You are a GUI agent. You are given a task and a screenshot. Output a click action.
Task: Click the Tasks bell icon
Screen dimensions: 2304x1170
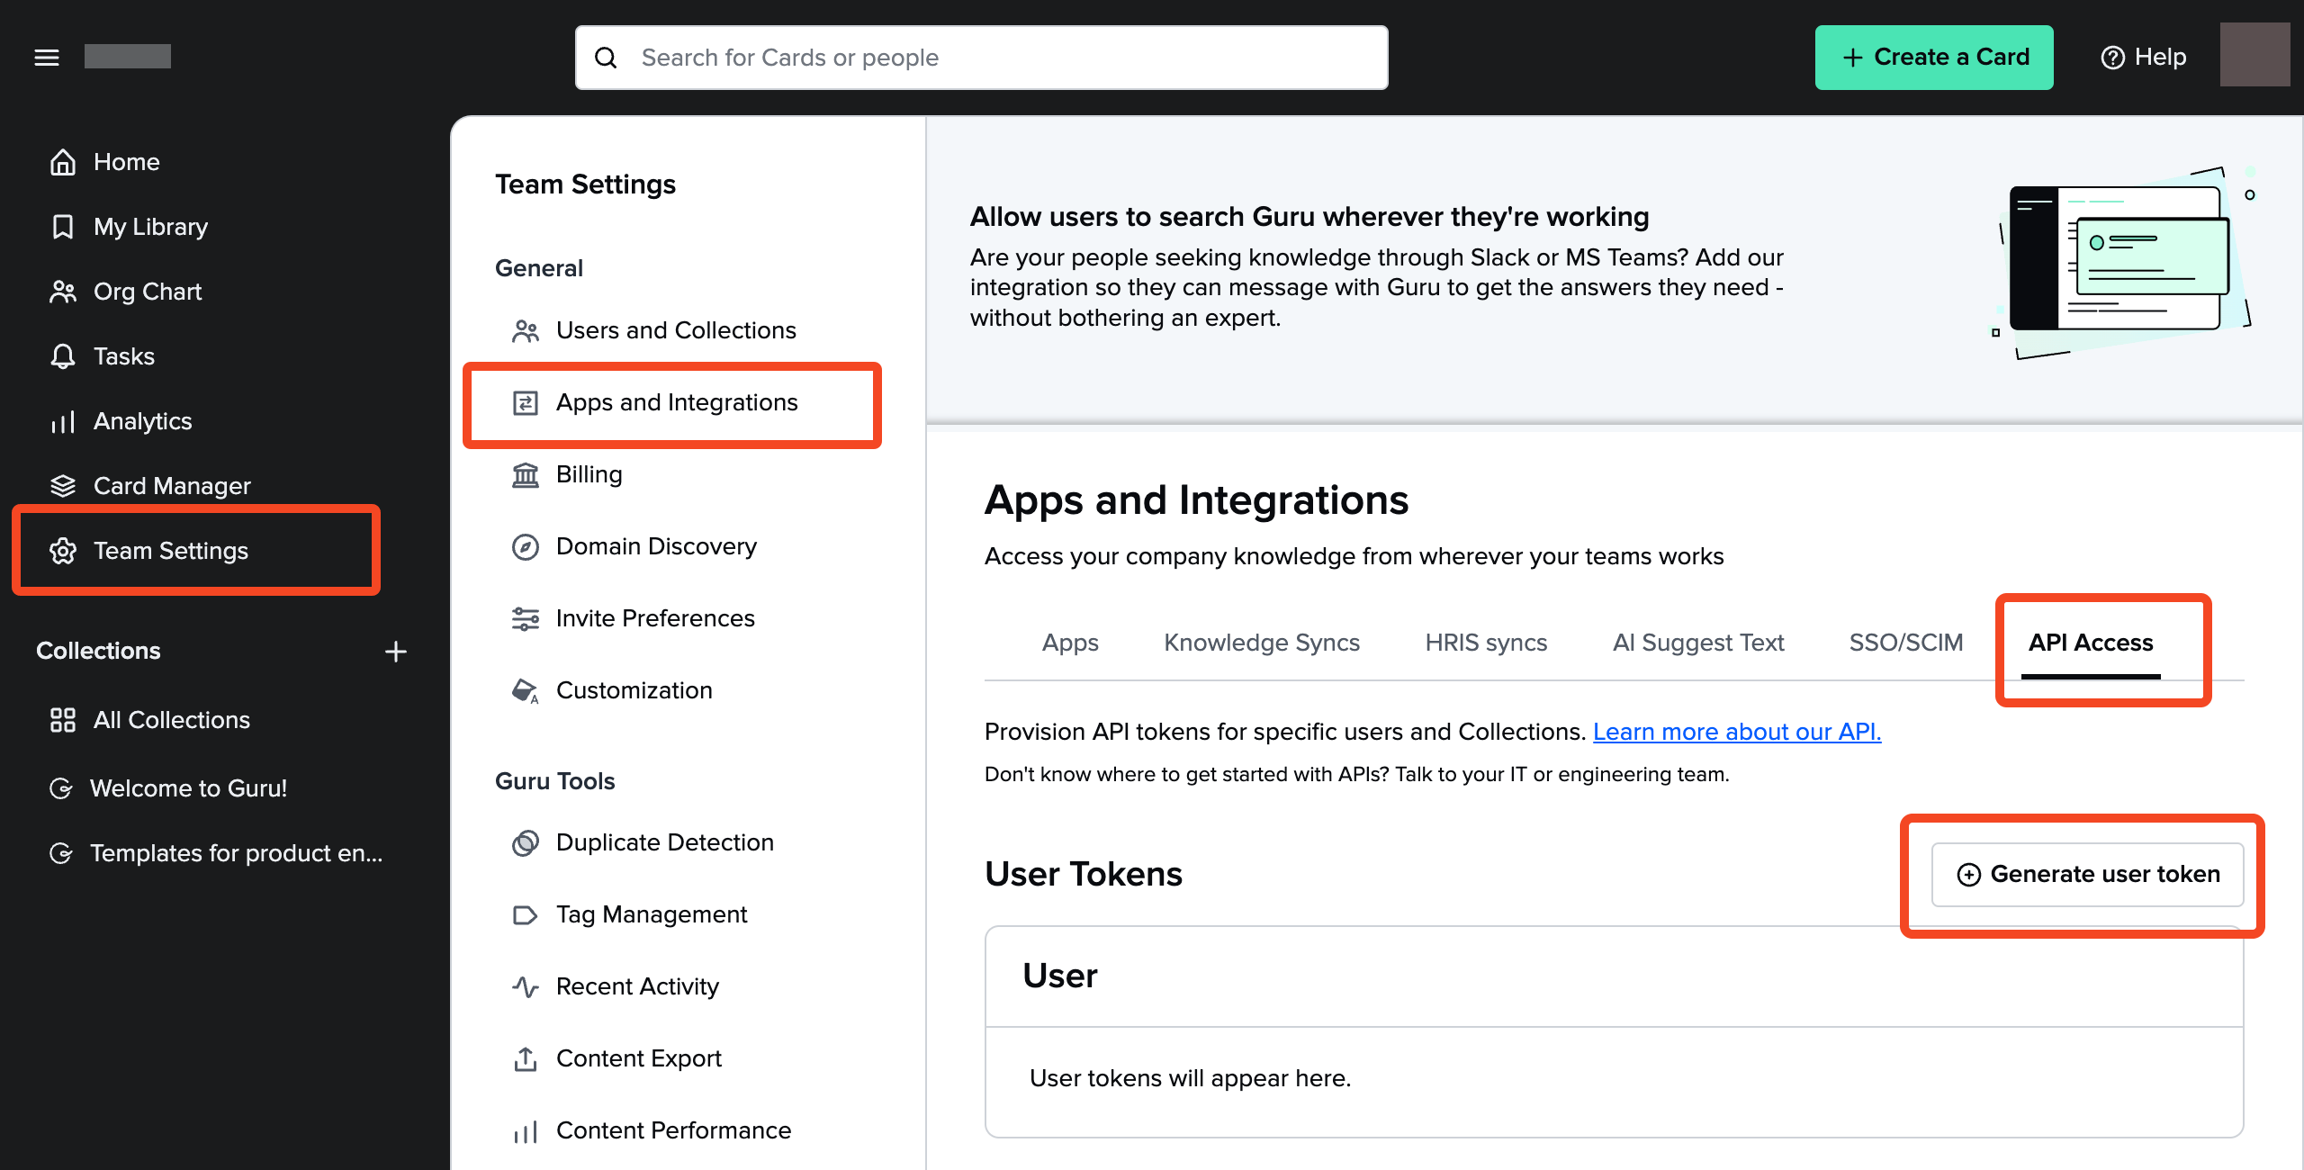[63, 356]
